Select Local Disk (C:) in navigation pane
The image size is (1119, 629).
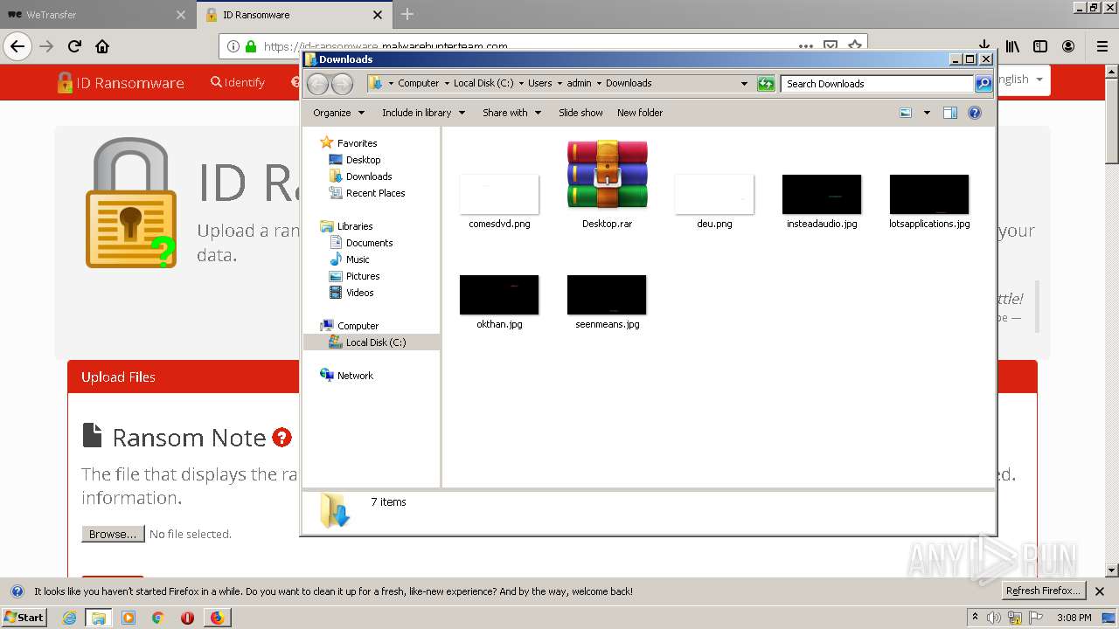(375, 342)
